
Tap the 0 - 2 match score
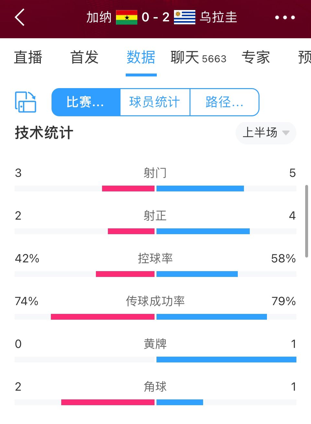[155, 17]
